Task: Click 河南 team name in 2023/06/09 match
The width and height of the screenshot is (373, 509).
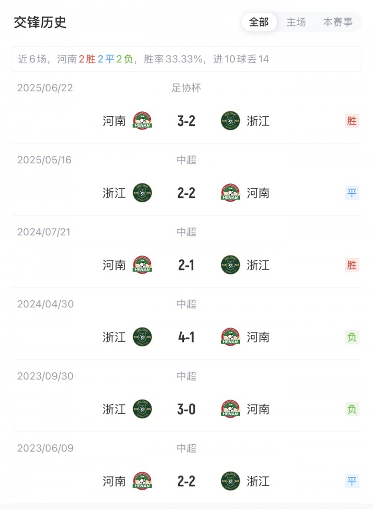Action: pos(114,481)
